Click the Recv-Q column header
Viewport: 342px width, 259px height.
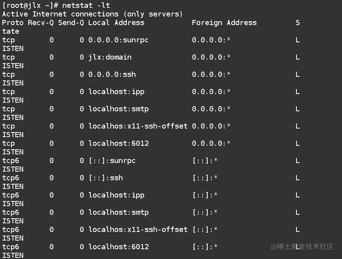(40, 23)
